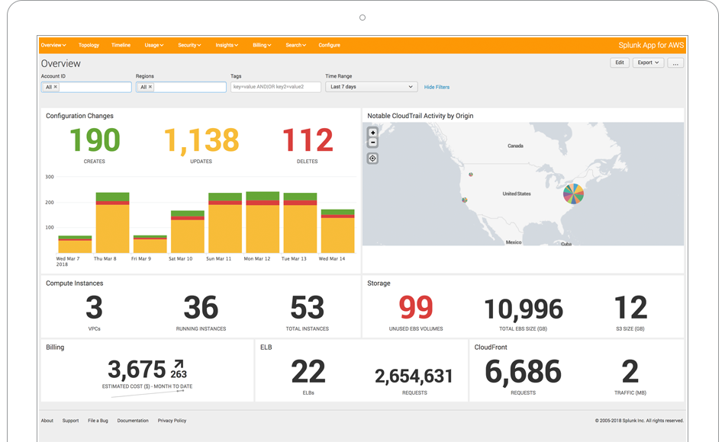
Task: Click the 1,138 Updates value
Action: coord(201,140)
